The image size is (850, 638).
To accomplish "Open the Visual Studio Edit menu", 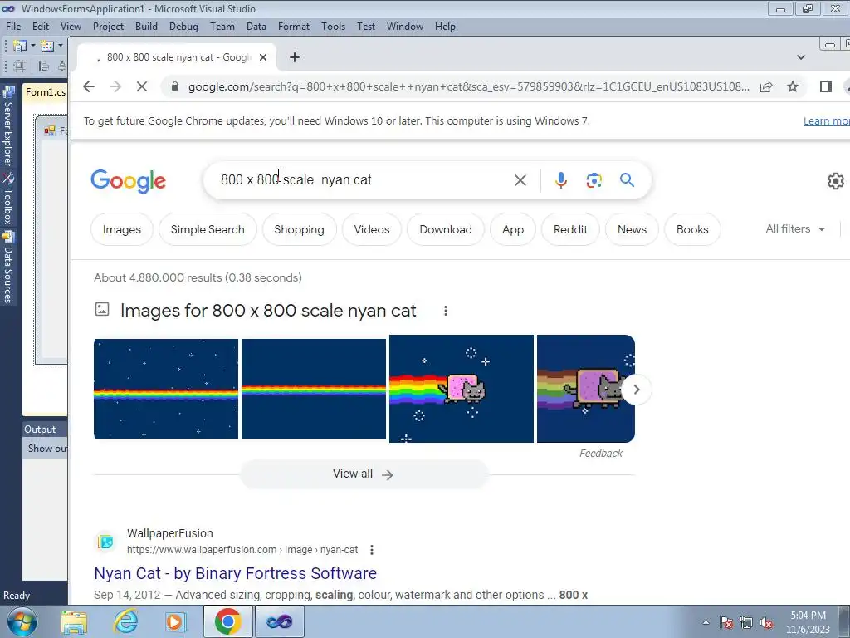I will (41, 27).
